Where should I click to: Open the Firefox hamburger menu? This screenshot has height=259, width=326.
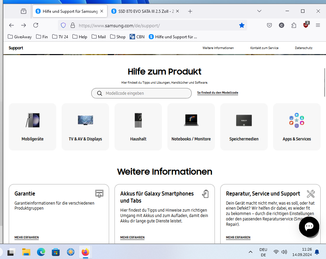point(318,25)
